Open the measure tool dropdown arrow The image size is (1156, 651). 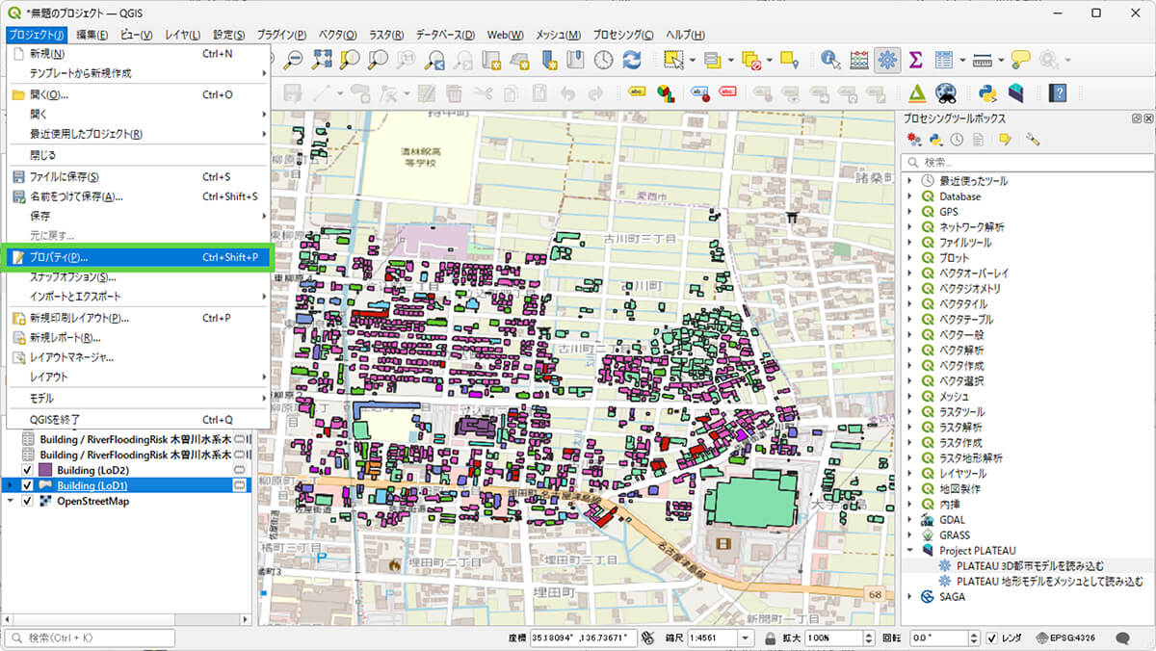point(1000,60)
